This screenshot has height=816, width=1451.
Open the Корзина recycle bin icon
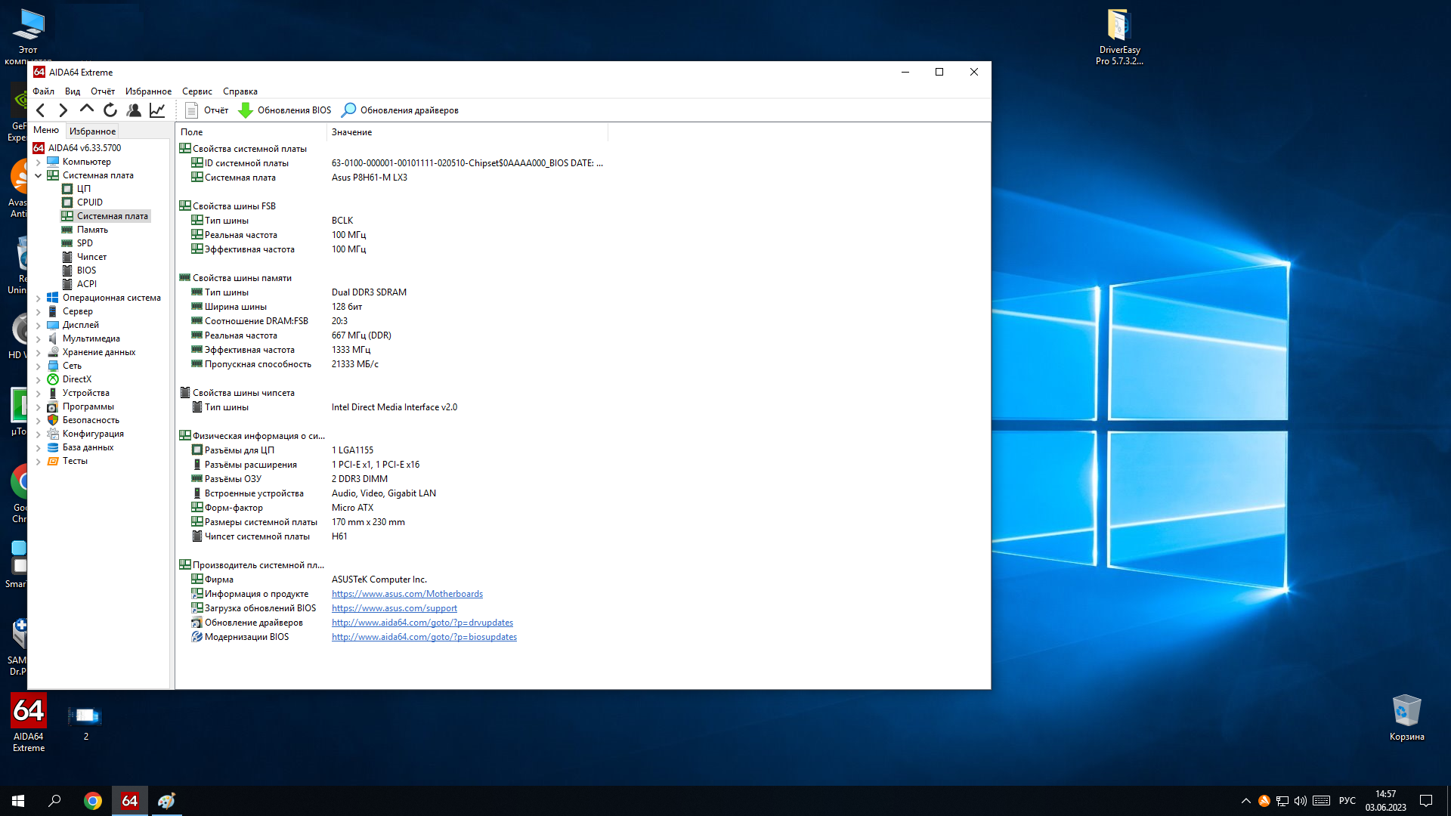coord(1406,718)
